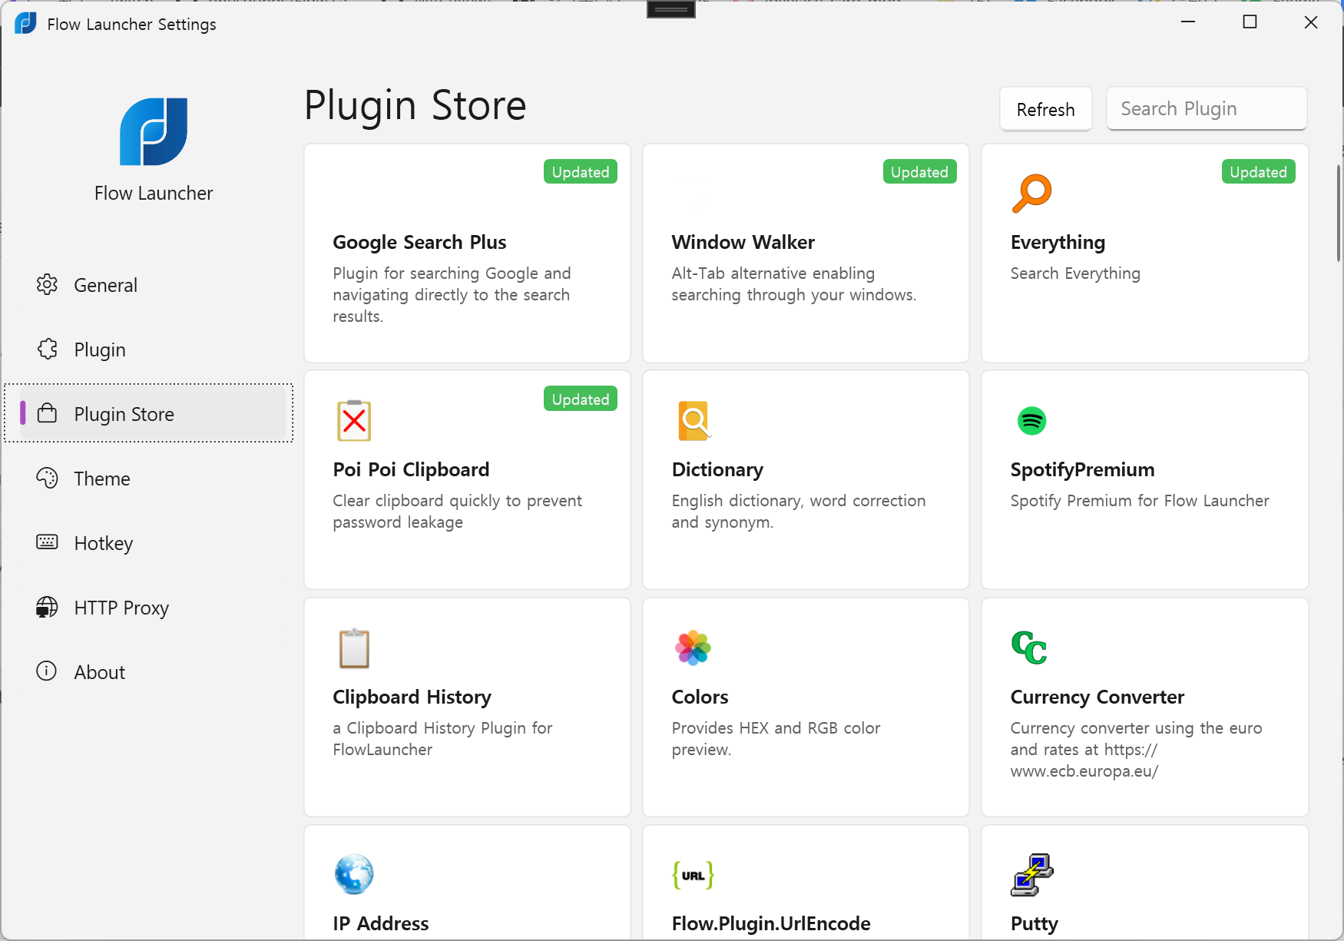Click the UrlEncode braces icon
Screen dimensions: 1344x941
(694, 875)
